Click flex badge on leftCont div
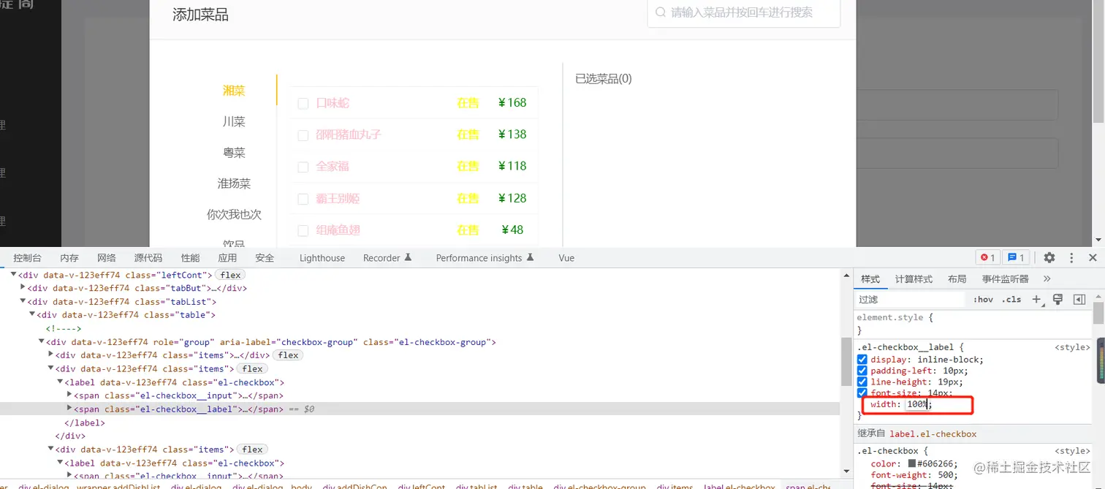1105x489 pixels. (x=230, y=275)
